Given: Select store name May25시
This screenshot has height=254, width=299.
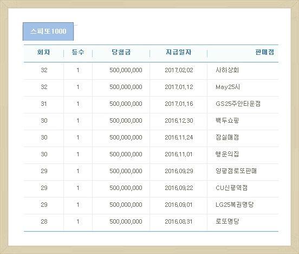Looking at the screenshot, I should click(x=227, y=87).
